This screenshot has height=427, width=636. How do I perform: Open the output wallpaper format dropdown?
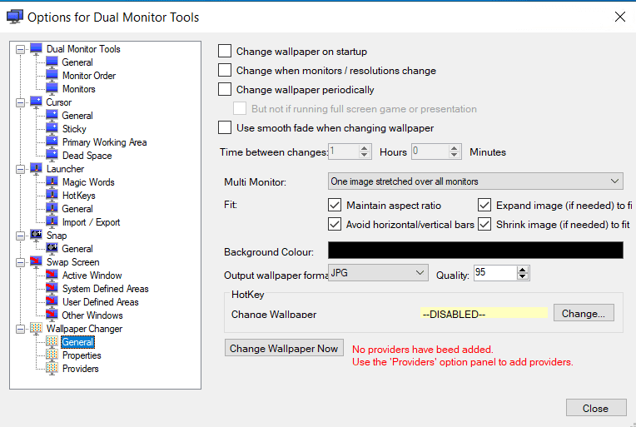[378, 273]
